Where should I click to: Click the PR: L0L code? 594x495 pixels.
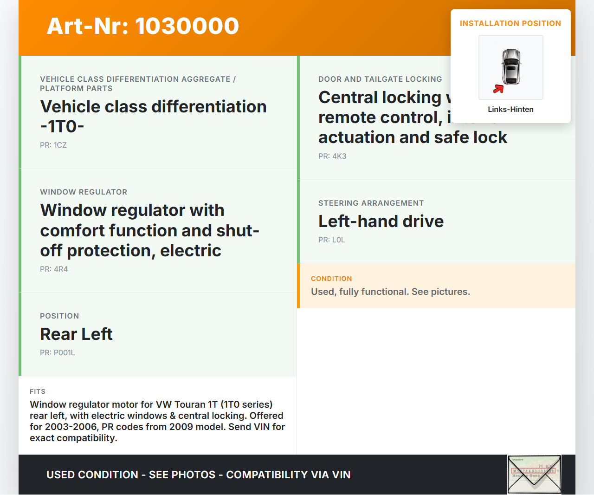point(332,240)
